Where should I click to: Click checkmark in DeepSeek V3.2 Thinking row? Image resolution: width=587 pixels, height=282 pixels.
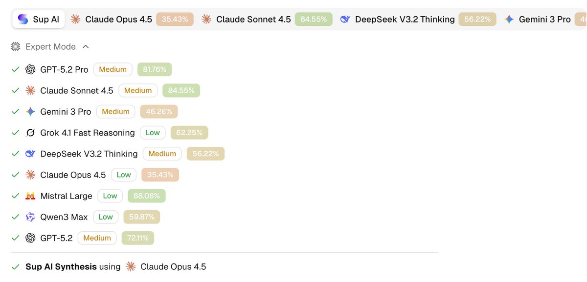click(16, 154)
